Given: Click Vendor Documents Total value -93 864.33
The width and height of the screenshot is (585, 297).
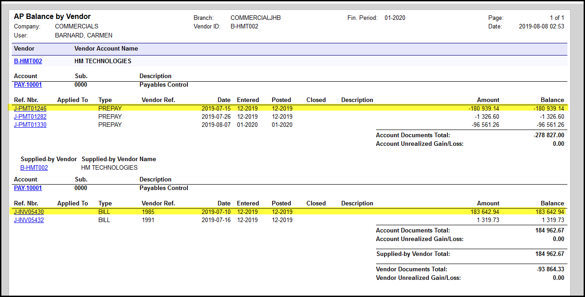Looking at the screenshot, I should click(x=549, y=269).
